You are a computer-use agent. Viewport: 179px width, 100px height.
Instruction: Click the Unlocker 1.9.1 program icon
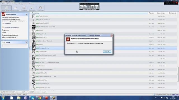coord(34,87)
